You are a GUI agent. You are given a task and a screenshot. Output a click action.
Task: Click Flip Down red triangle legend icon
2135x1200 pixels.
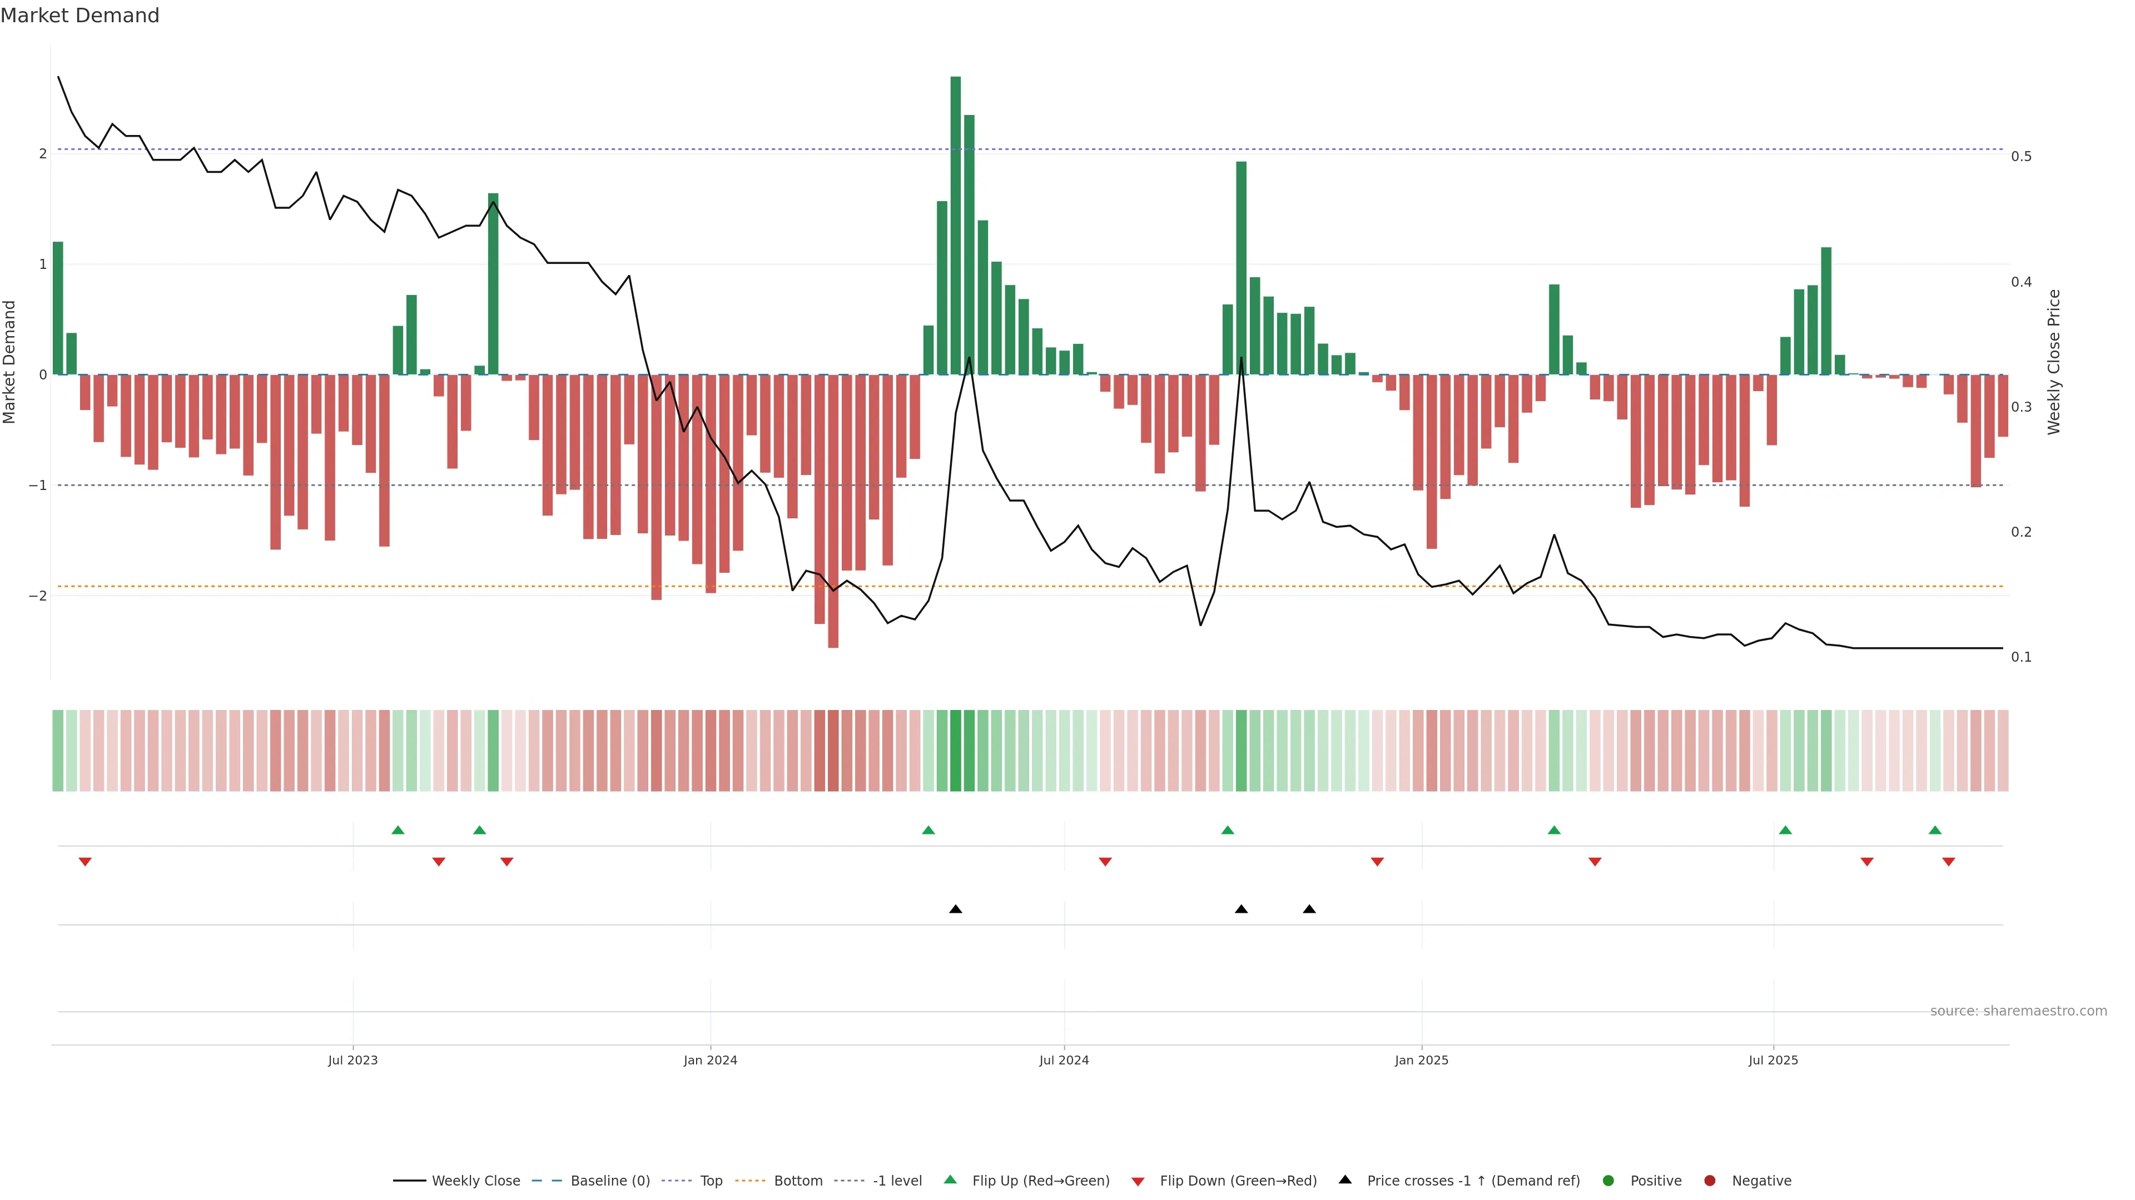(1138, 1182)
